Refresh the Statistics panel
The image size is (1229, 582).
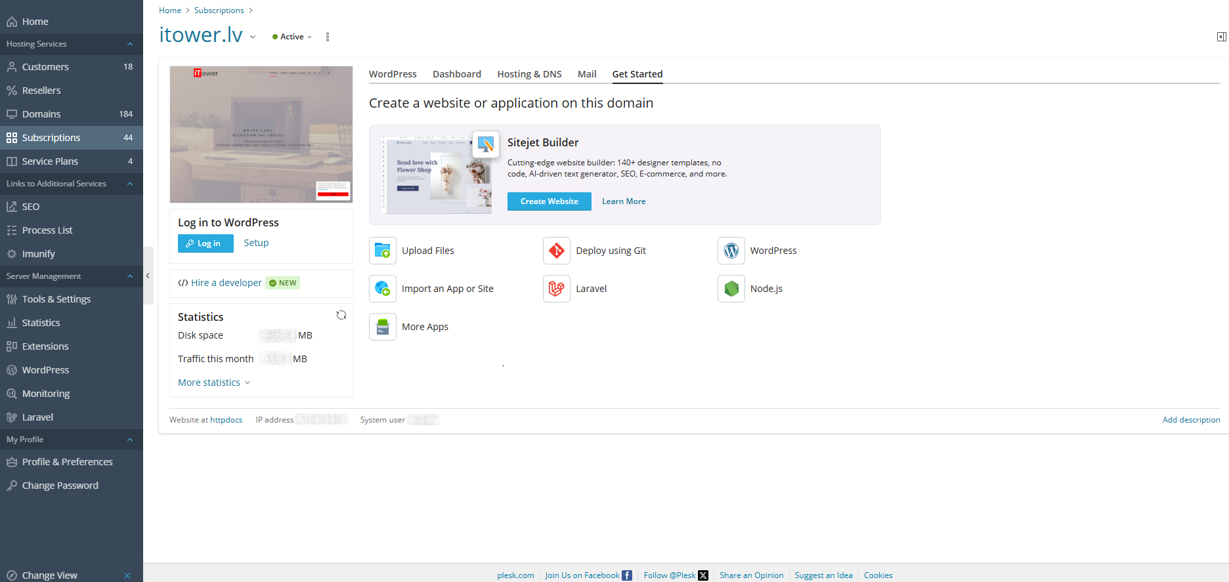tap(341, 316)
